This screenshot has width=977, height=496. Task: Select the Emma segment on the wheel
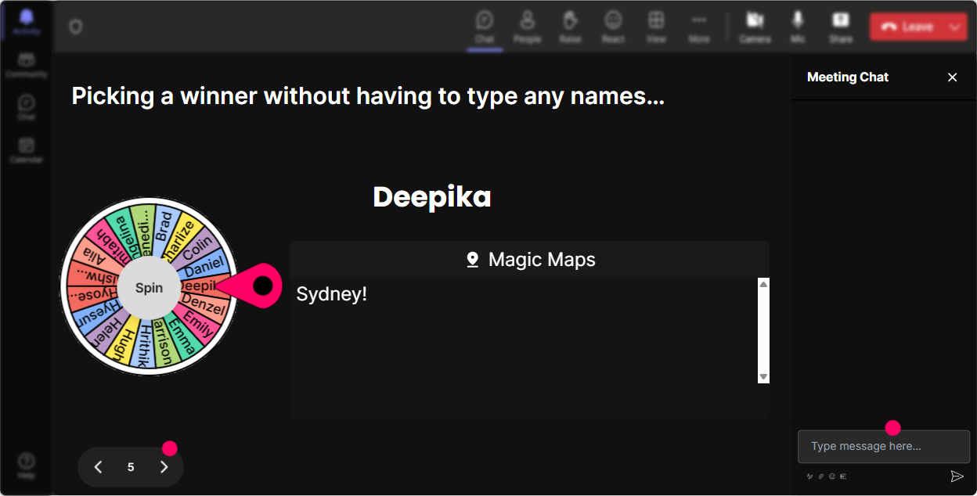(x=182, y=336)
